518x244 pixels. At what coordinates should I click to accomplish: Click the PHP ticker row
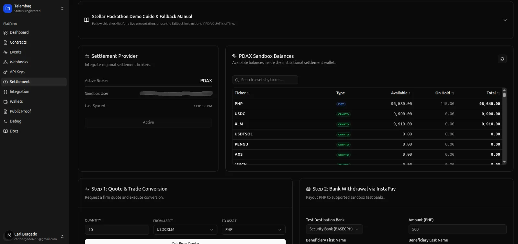click(x=367, y=104)
